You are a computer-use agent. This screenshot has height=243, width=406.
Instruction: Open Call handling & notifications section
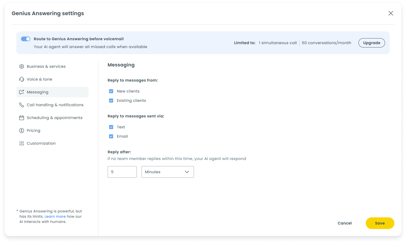52,105
